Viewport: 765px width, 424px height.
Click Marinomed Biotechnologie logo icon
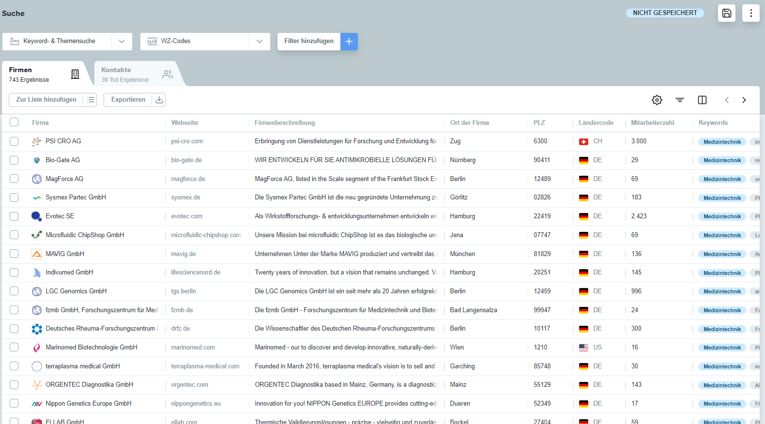(37, 348)
